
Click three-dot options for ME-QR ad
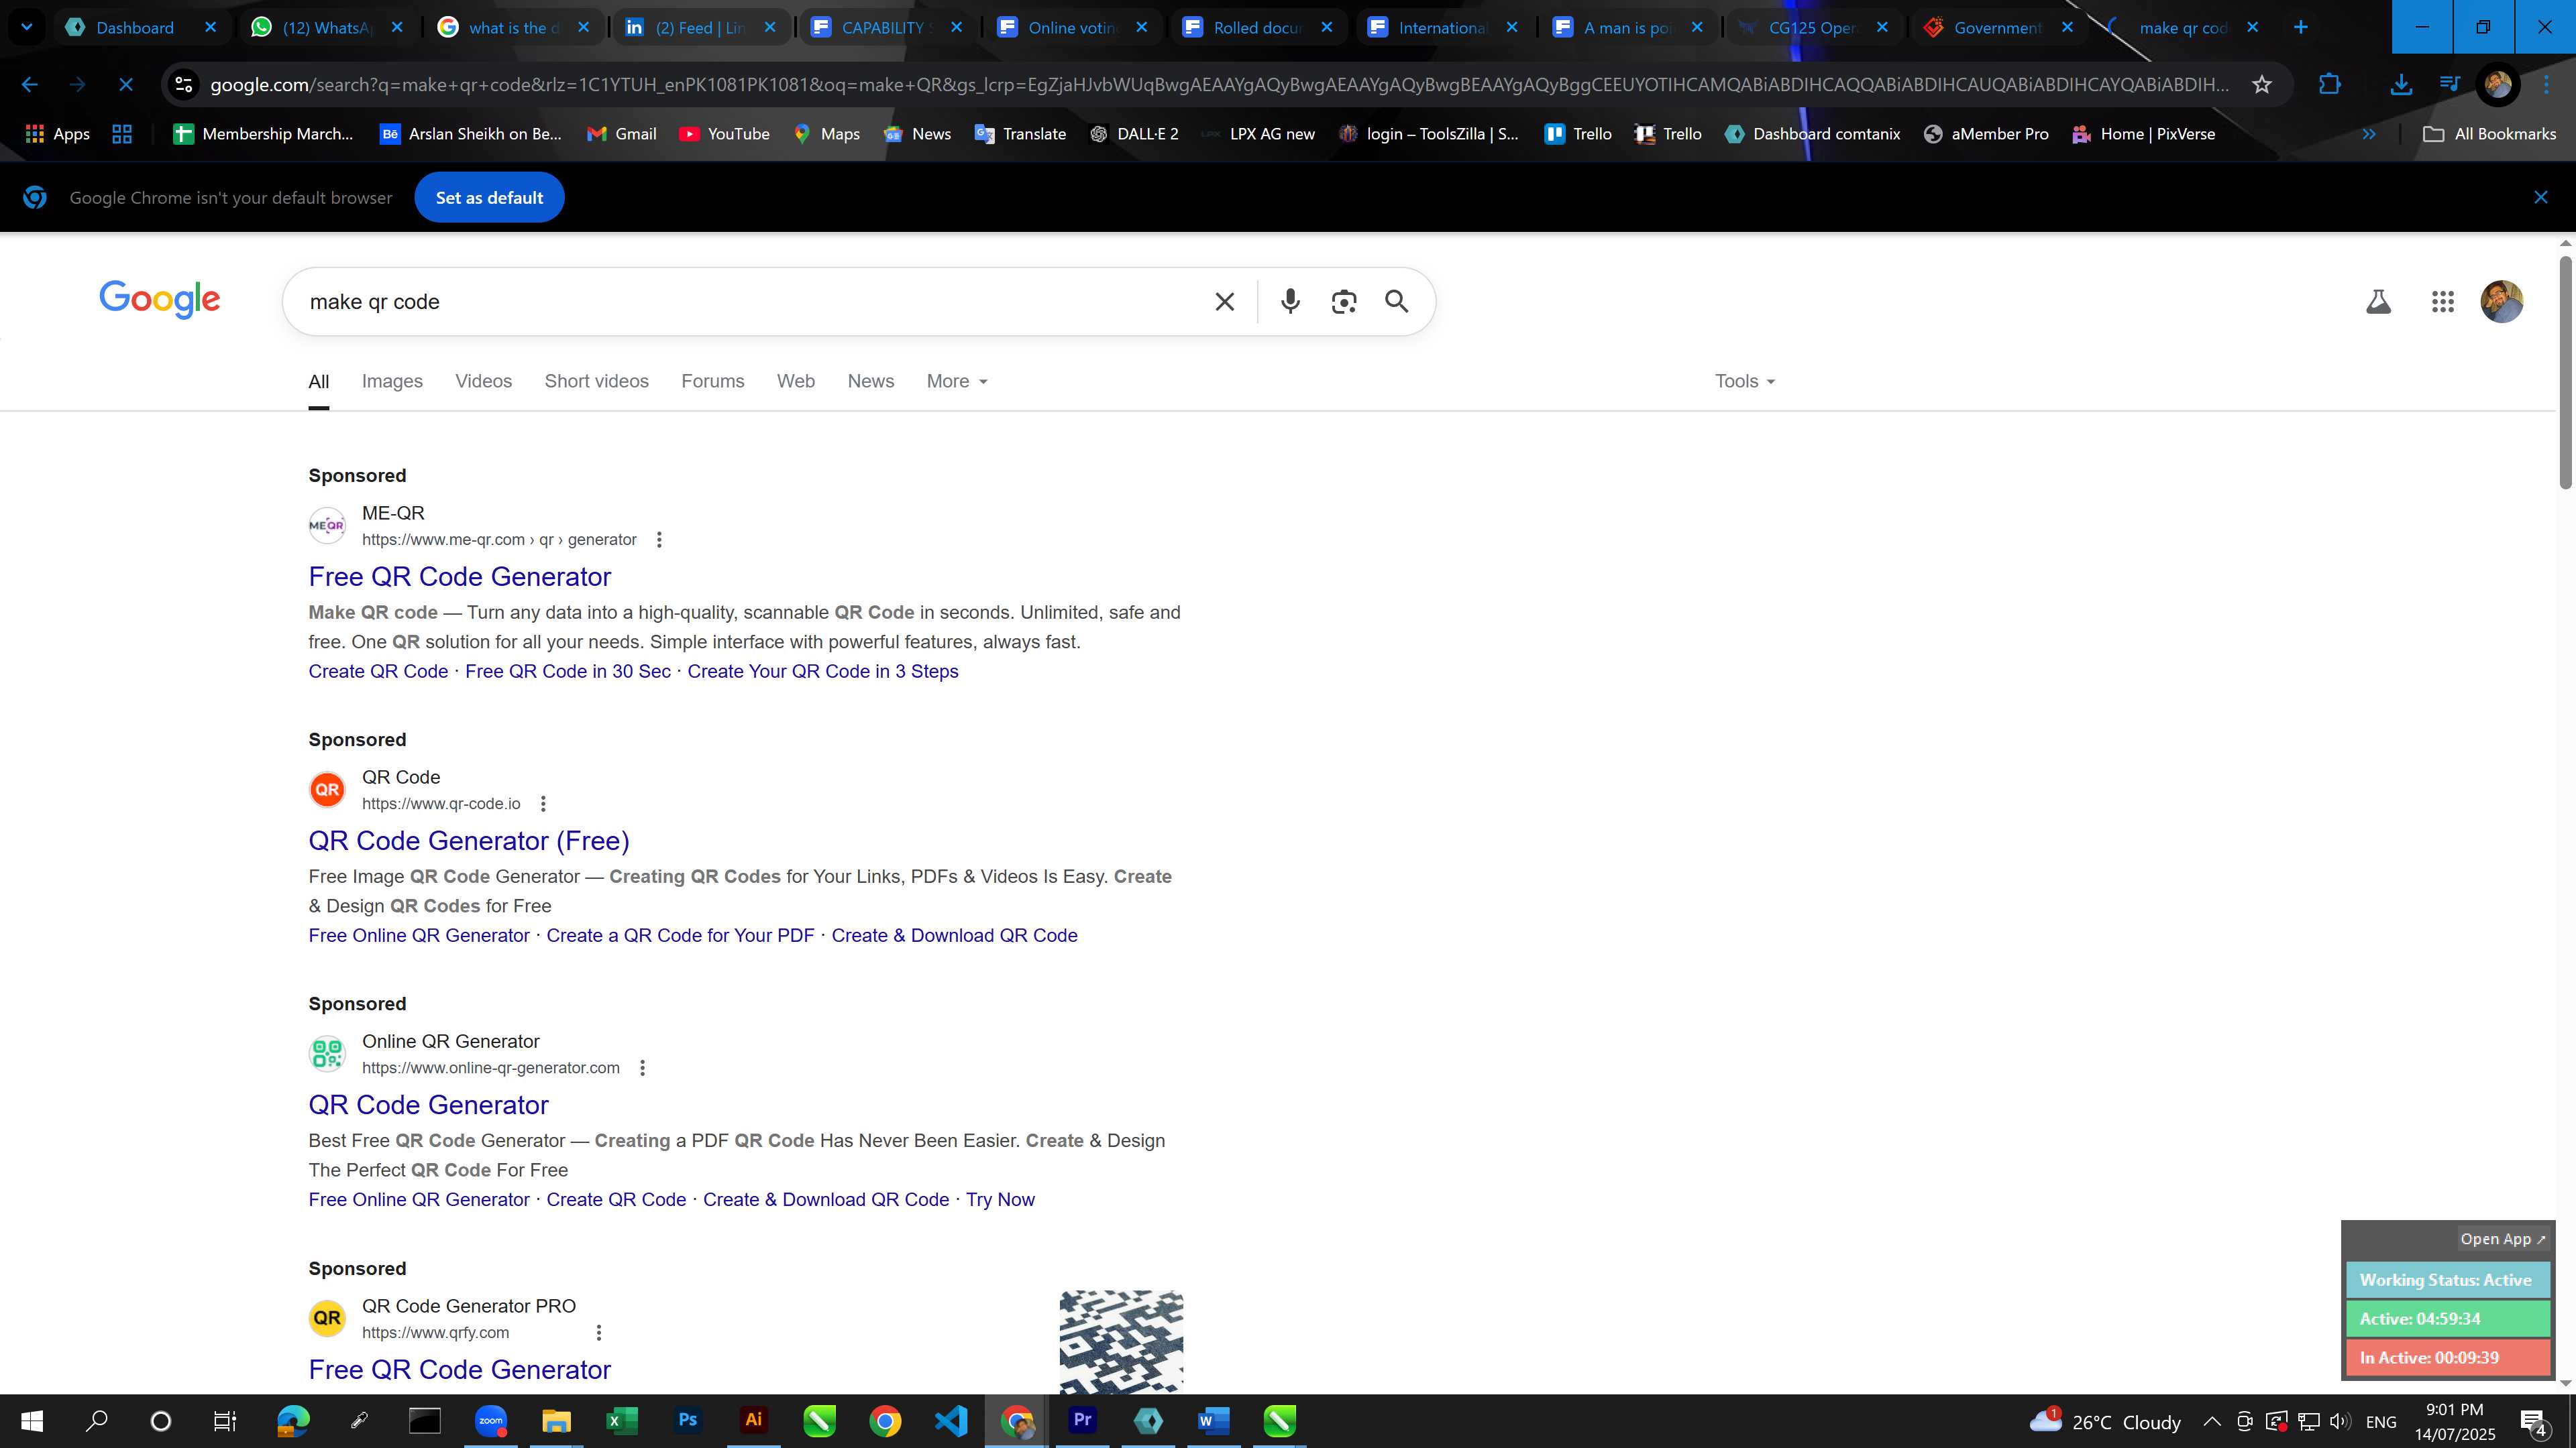tap(658, 540)
